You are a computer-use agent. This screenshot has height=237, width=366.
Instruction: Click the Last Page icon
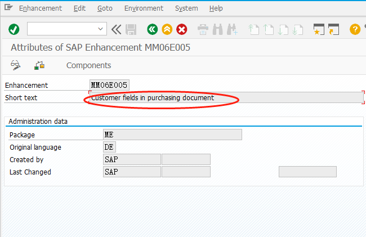[x=298, y=29]
